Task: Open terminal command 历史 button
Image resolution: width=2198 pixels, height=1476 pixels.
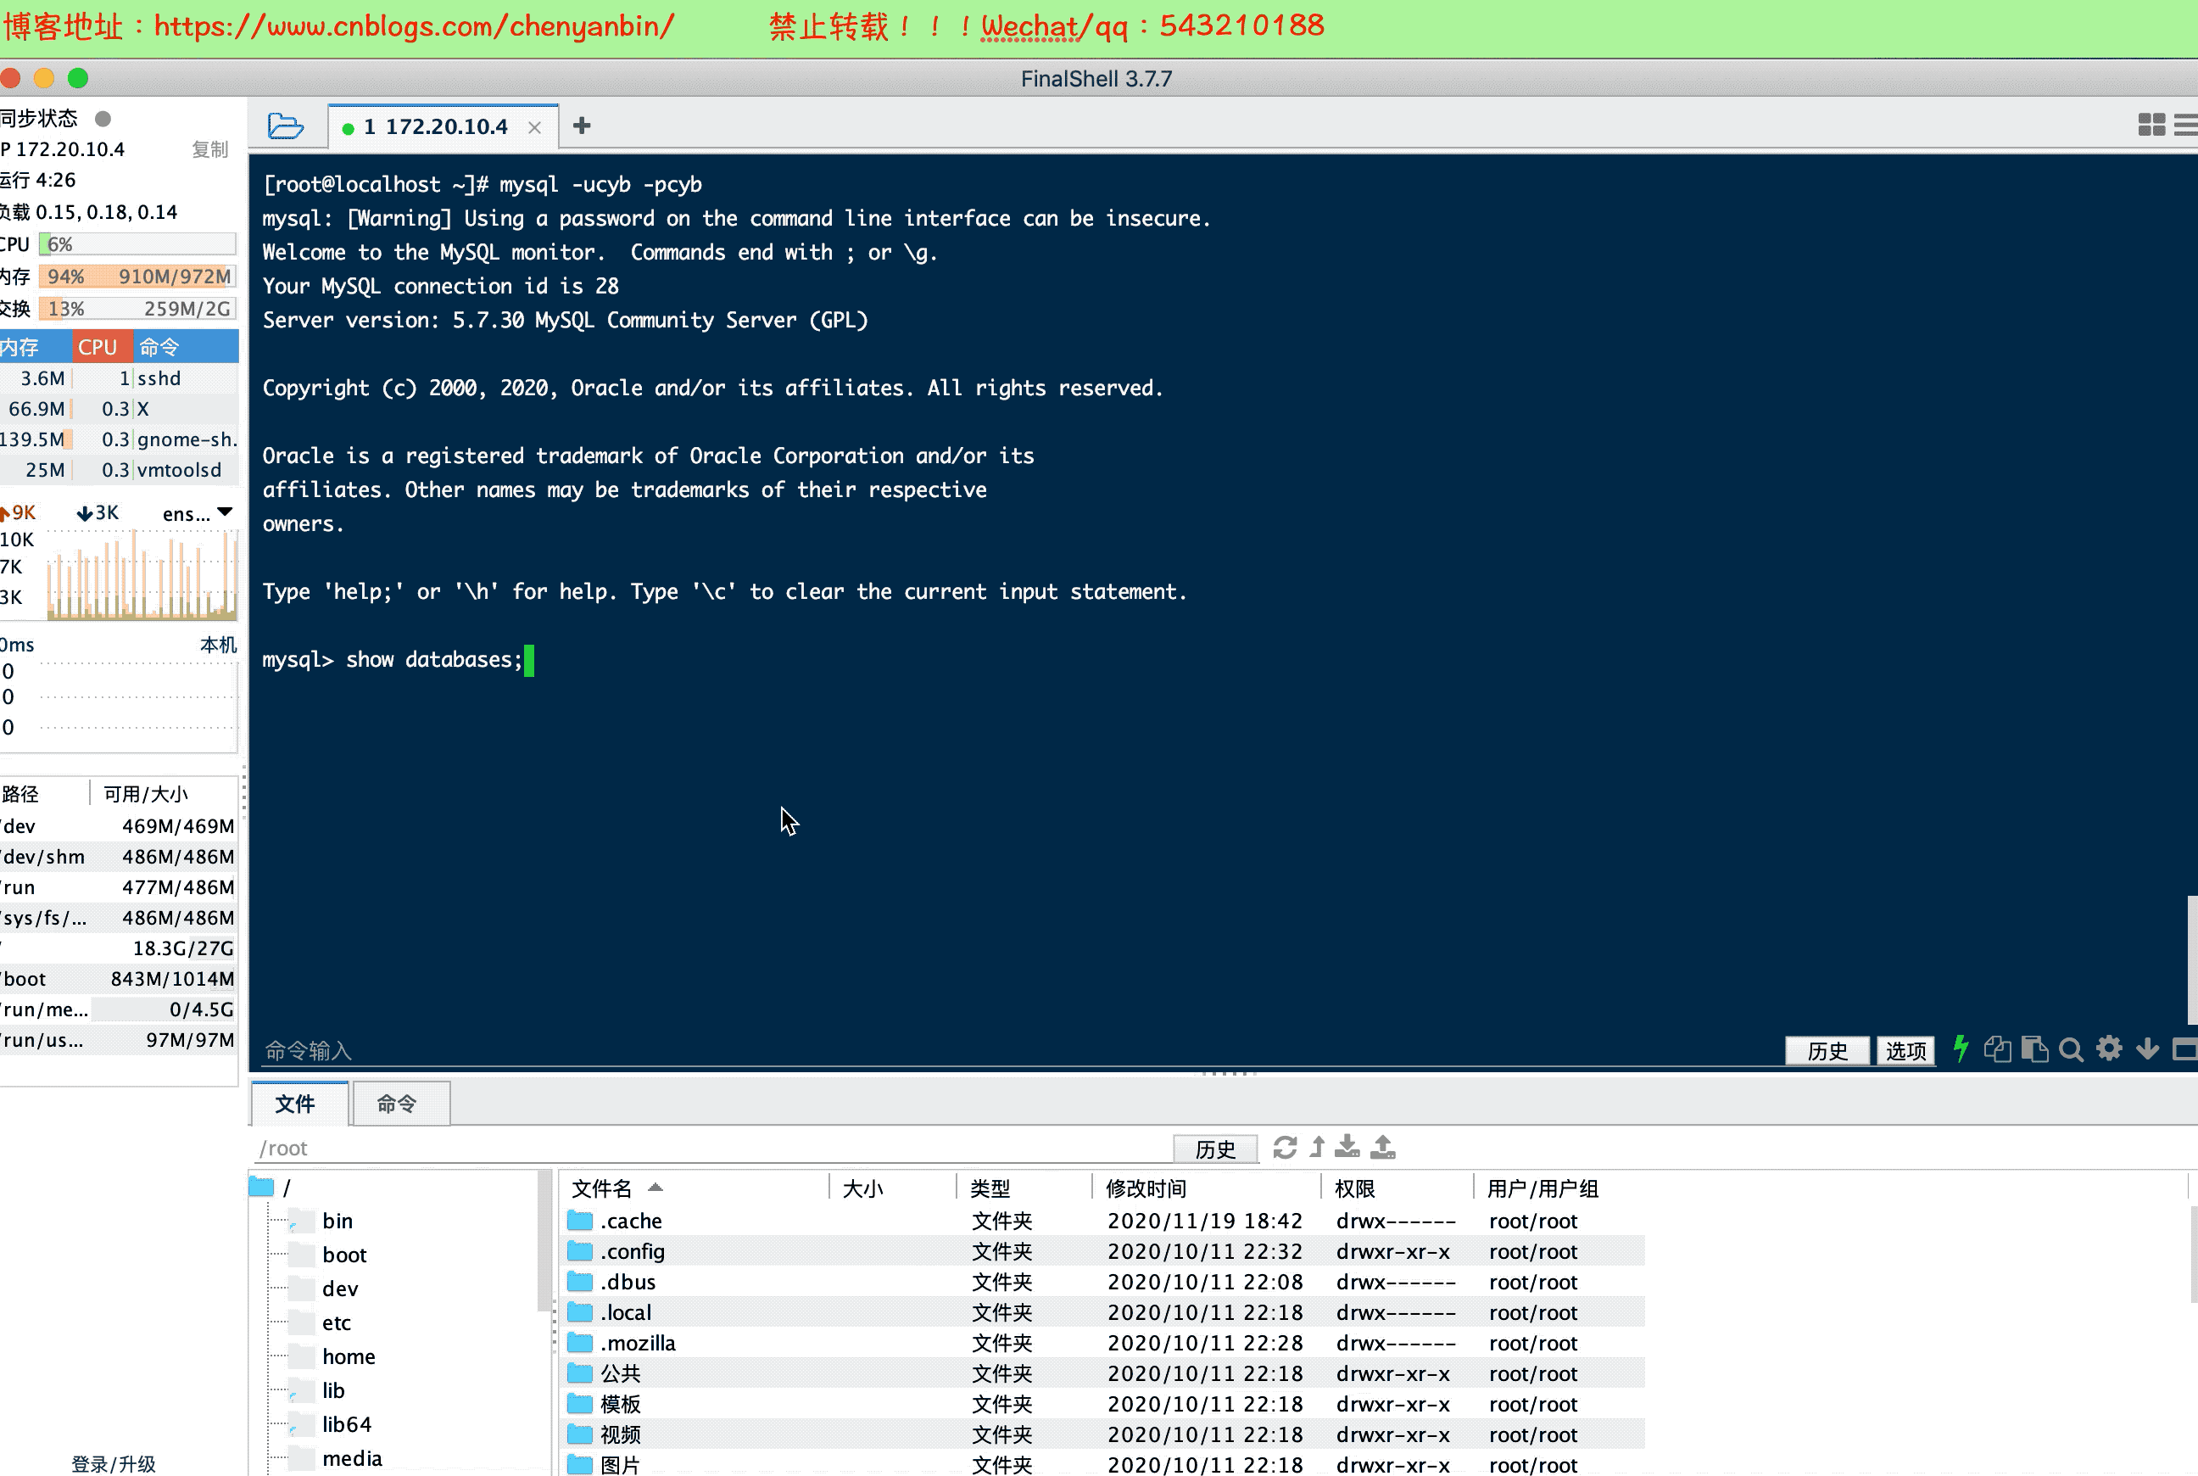Action: 1827,1050
